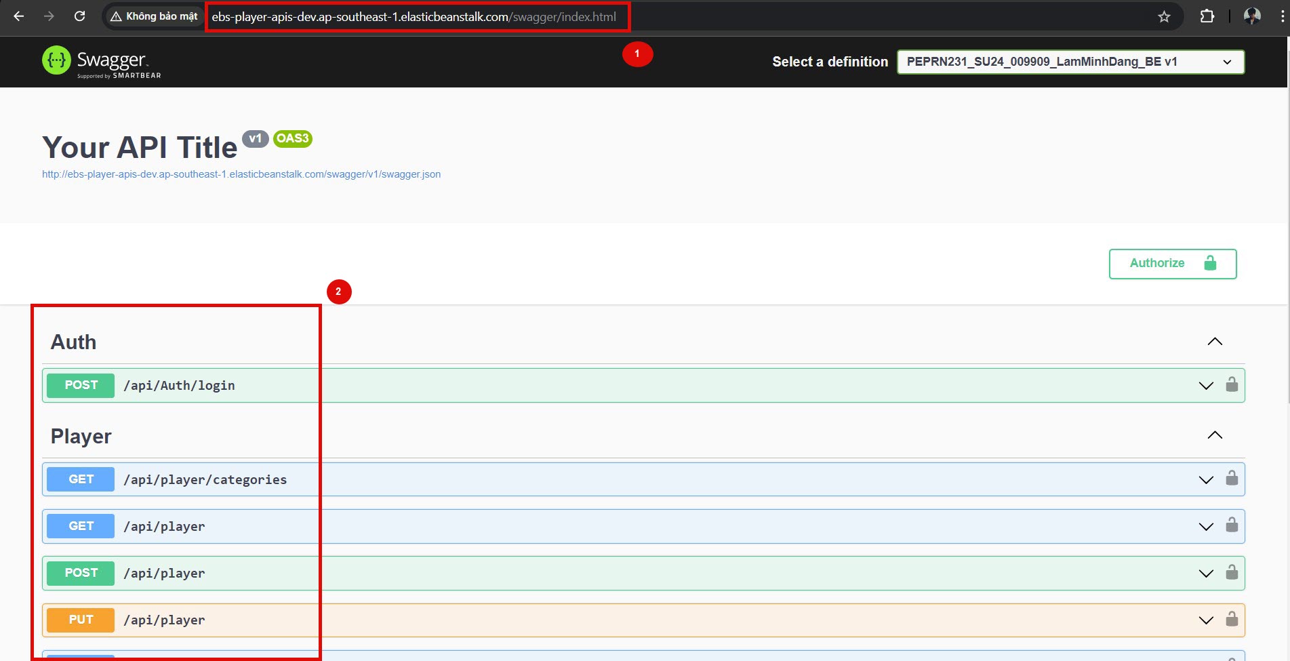The height and width of the screenshot is (661, 1290).
Task: Reload the page with refresh icon
Action: (x=79, y=16)
